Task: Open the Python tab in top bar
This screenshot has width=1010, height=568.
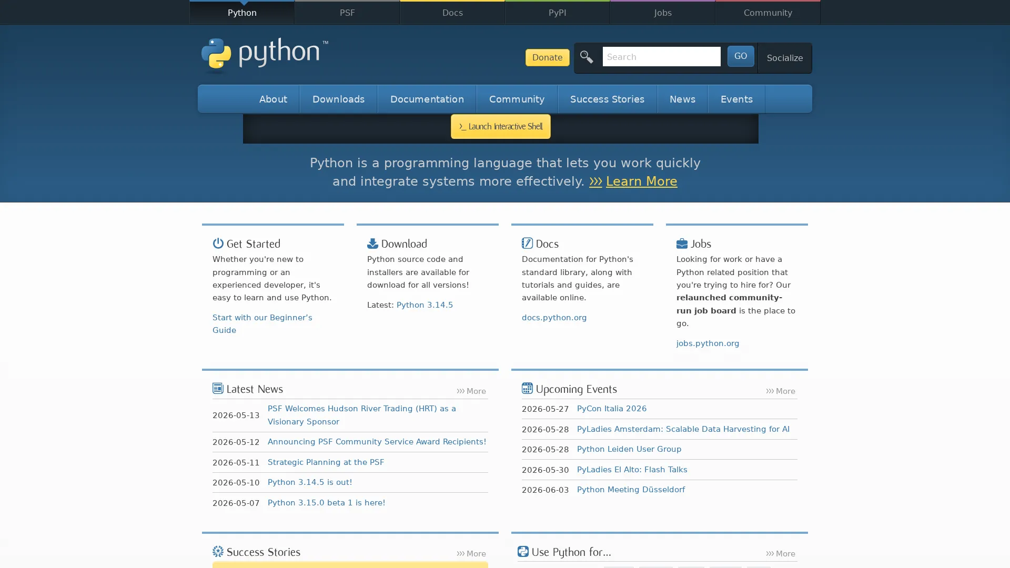Action: click(x=242, y=13)
